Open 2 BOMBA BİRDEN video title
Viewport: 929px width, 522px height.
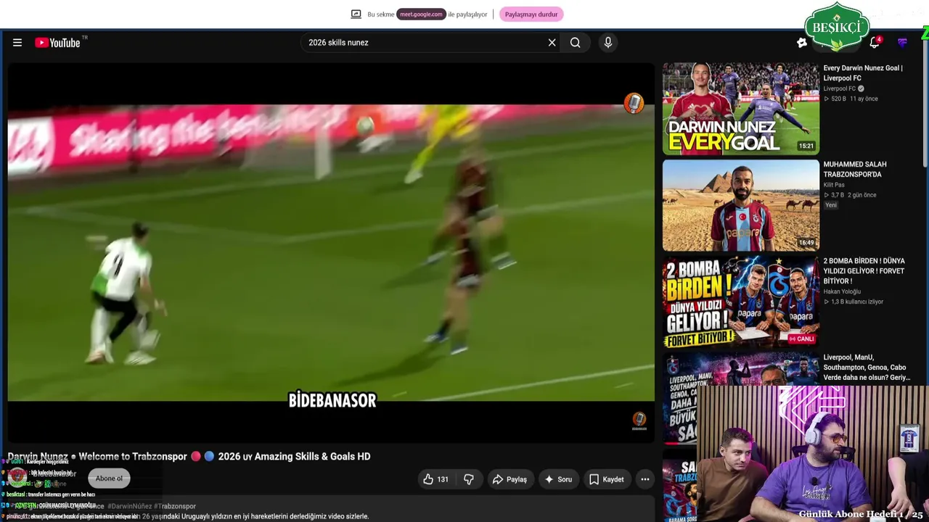click(x=864, y=271)
